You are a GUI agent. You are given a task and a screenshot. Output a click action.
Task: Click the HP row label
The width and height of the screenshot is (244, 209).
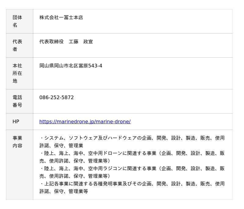(x=16, y=121)
